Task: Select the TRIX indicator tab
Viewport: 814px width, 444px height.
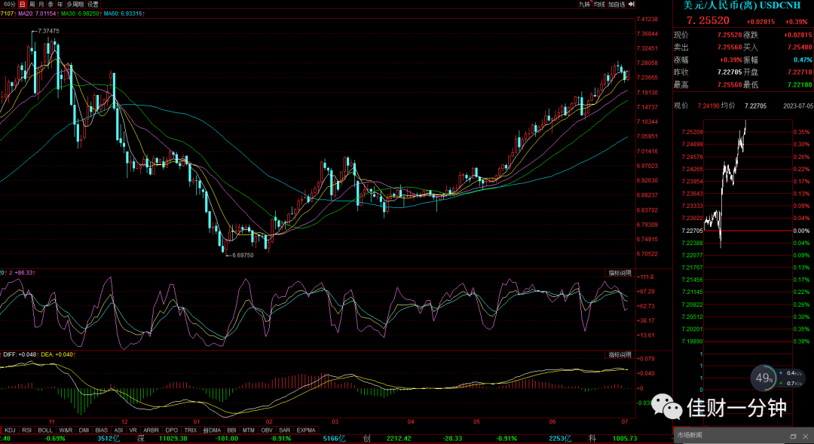Action: (191, 430)
